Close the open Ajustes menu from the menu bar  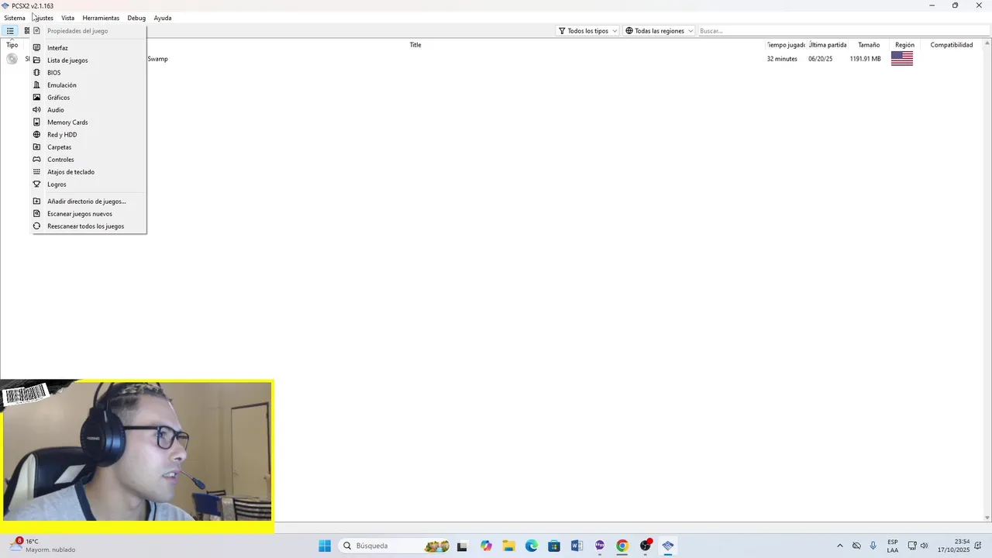[x=43, y=18]
